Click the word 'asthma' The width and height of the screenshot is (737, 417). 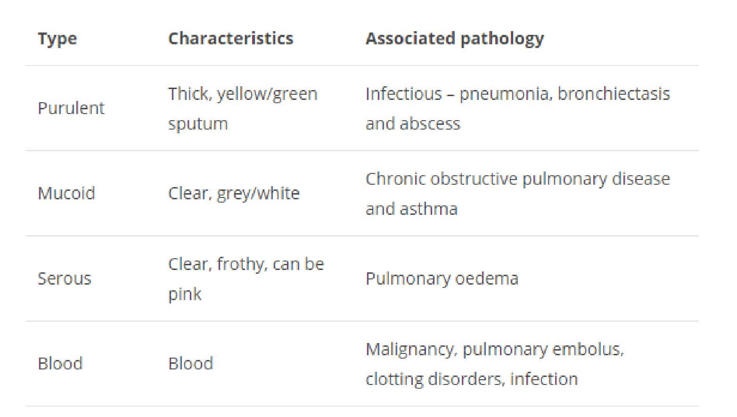click(428, 209)
